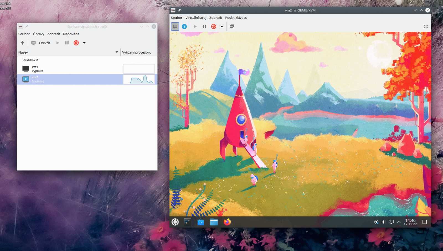Click the vm2 na QEMU/KVM window title
Image resolution: width=443 pixels, height=251 pixels.
click(x=300, y=10)
